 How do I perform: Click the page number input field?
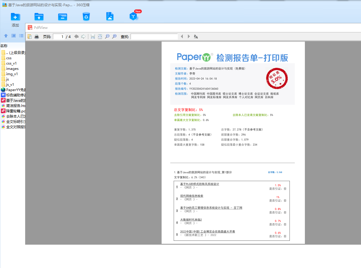(x=59, y=37)
